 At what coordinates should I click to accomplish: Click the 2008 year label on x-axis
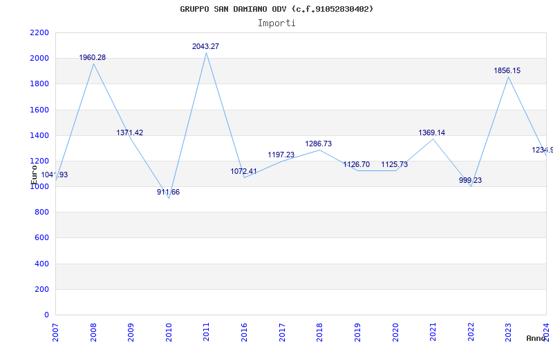click(x=93, y=333)
